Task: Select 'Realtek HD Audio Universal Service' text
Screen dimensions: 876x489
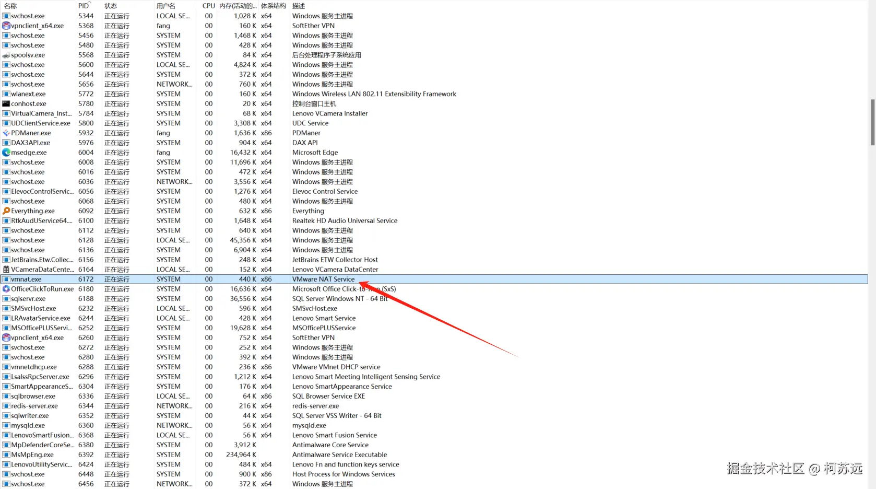Action: coord(345,221)
